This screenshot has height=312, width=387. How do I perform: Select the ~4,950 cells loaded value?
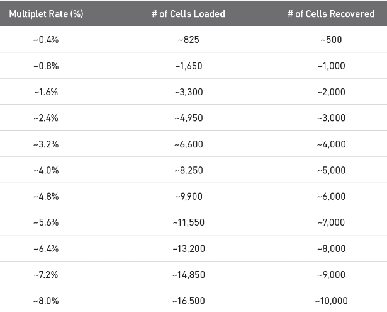(188, 118)
